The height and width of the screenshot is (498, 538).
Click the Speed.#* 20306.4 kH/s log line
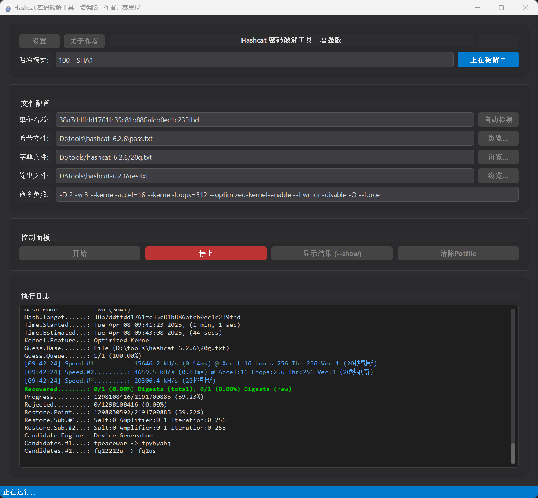click(x=120, y=381)
